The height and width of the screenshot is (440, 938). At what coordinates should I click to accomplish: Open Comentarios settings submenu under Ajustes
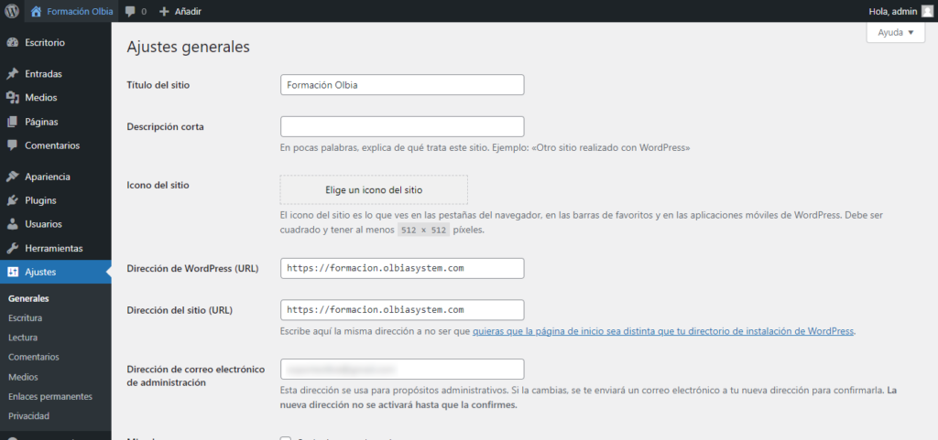(x=34, y=357)
